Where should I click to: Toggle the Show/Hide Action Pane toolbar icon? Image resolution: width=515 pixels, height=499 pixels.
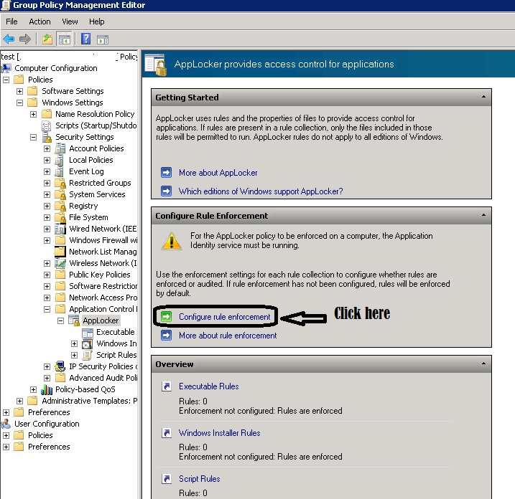click(103, 40)
